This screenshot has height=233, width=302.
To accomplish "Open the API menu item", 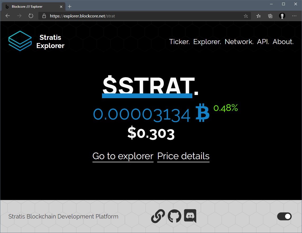I will 263,42.
